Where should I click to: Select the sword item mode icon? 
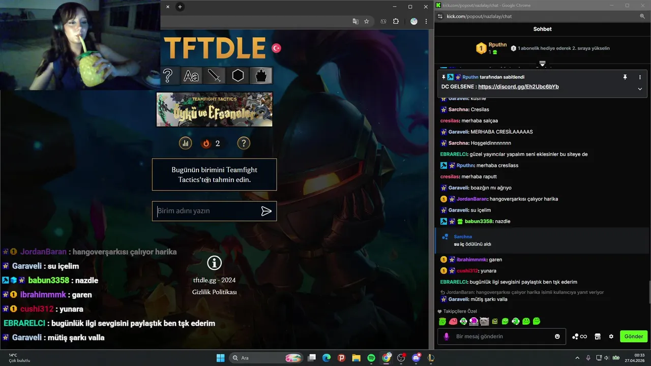pos(214,76)
